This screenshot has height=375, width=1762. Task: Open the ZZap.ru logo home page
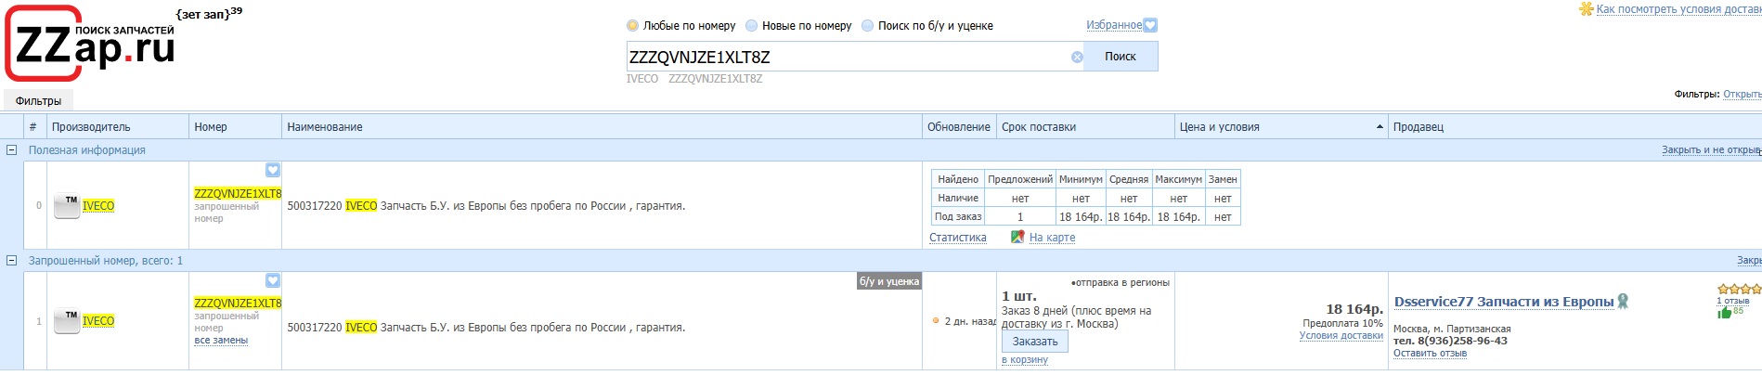point(90,44)
